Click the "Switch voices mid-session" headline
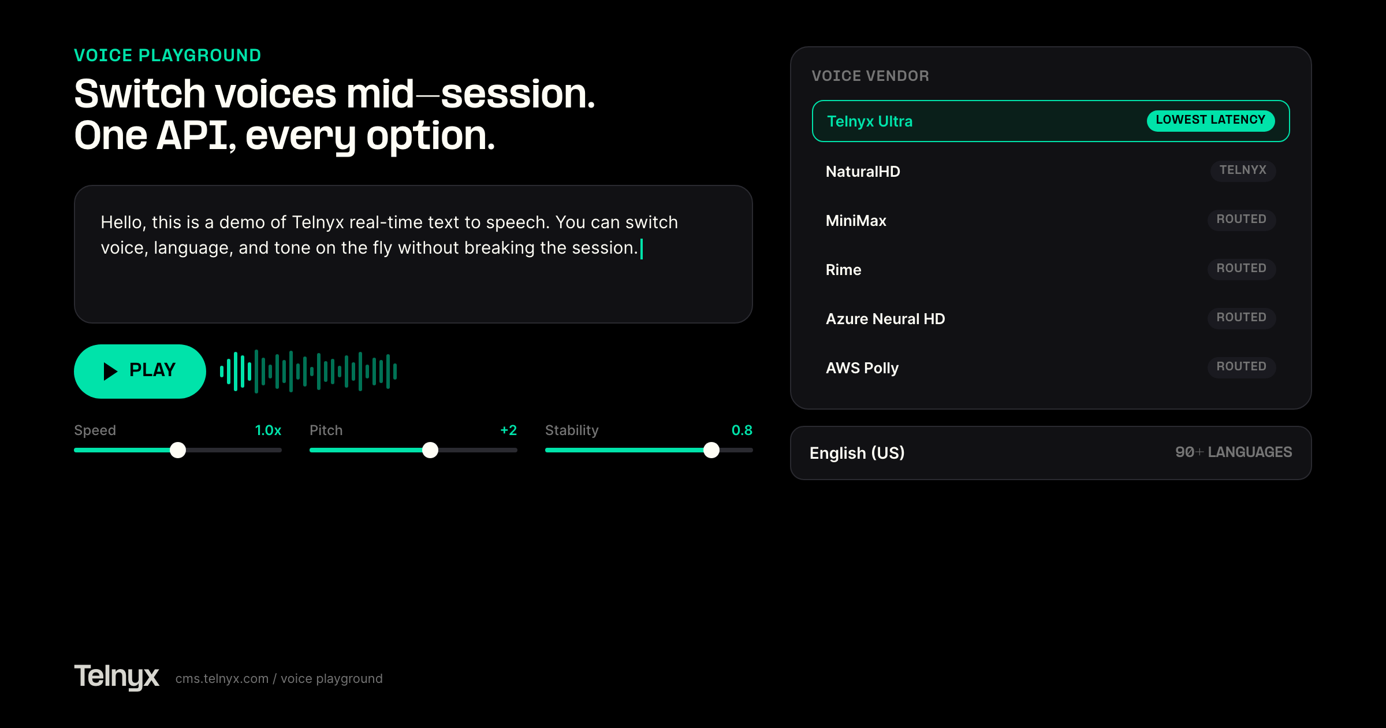 tap(335, 94)
